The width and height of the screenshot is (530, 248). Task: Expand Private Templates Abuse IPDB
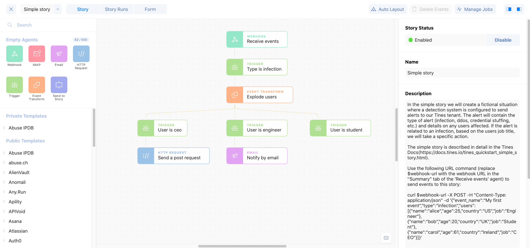4,128
